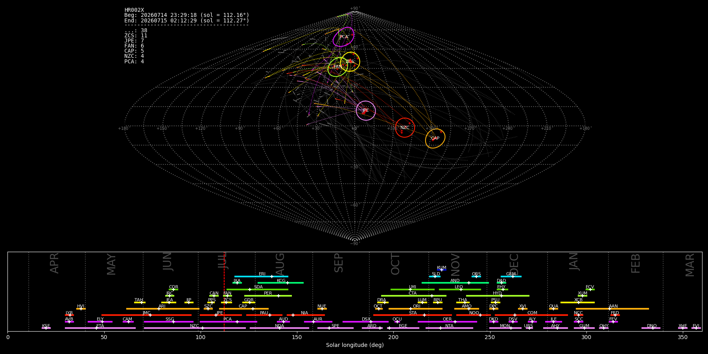Image resolution: width=708 pixels, height=354 pixels.
Task: Click the PER shower bar
Action: coord(268,296)
